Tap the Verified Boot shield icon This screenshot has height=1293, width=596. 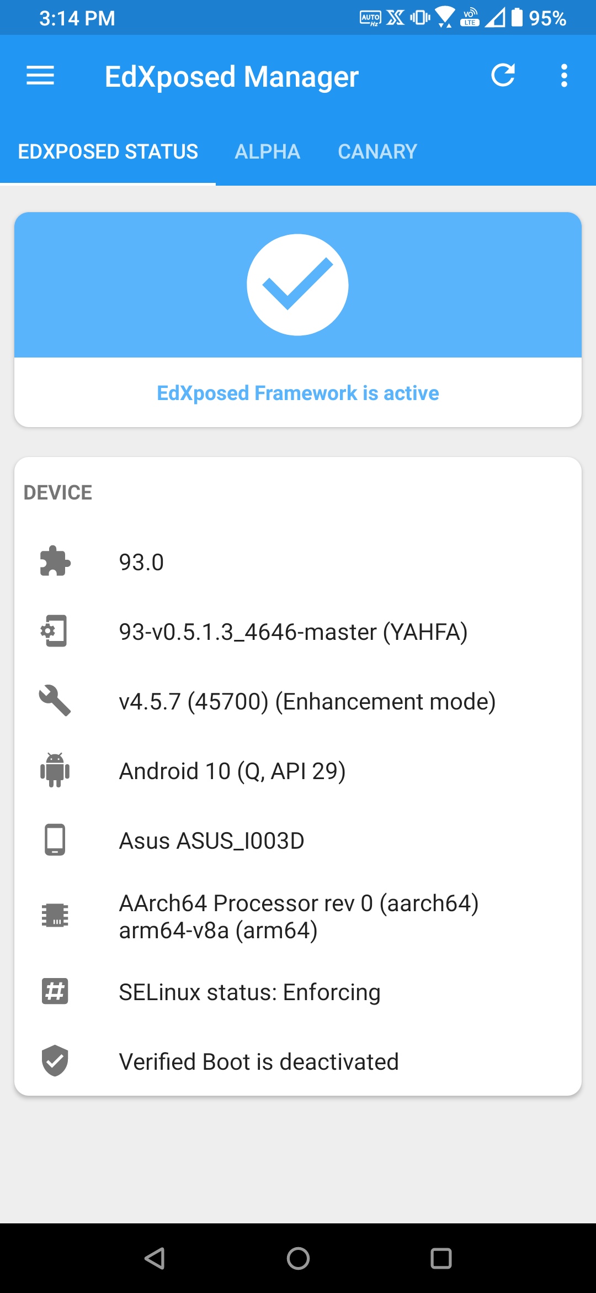point(55,1061)
